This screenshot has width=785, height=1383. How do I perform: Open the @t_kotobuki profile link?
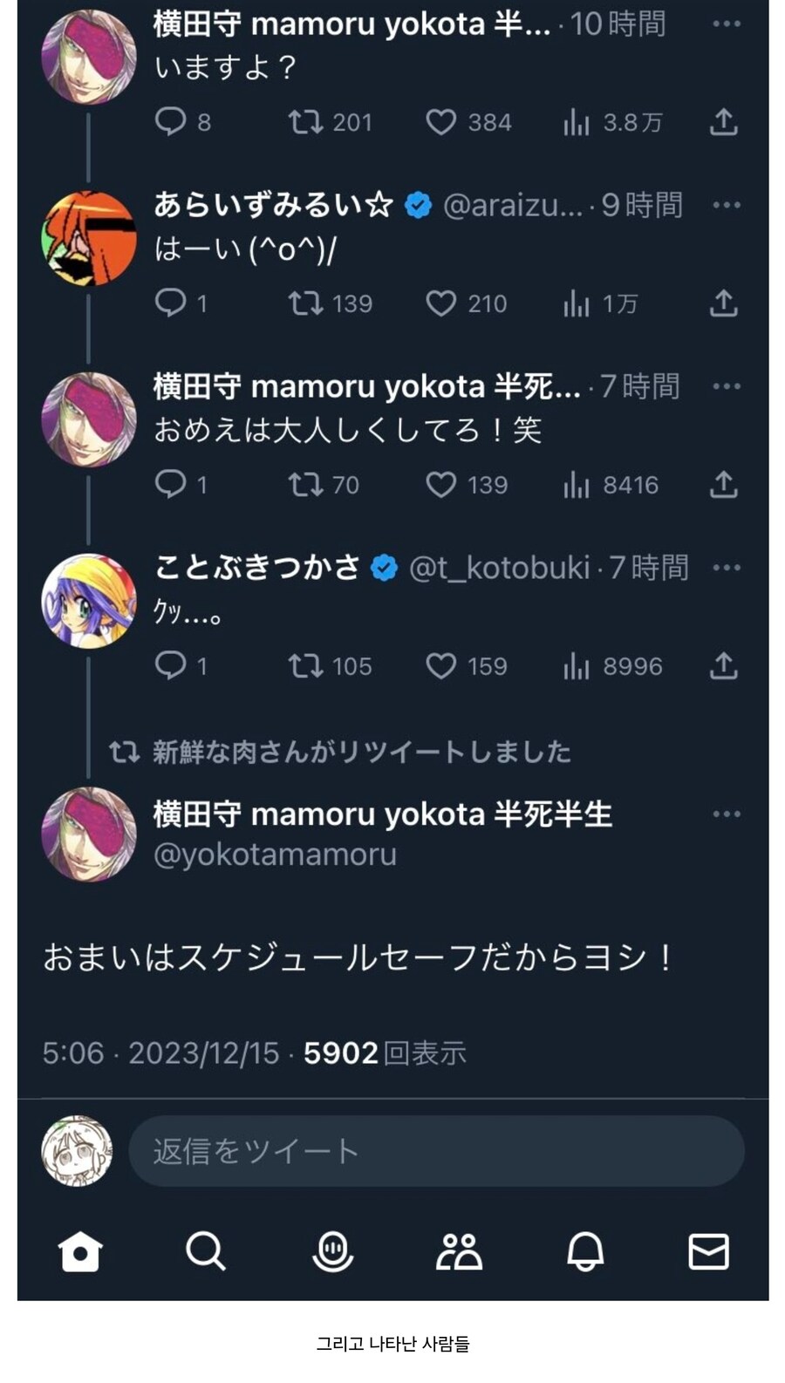click(499, 568)
